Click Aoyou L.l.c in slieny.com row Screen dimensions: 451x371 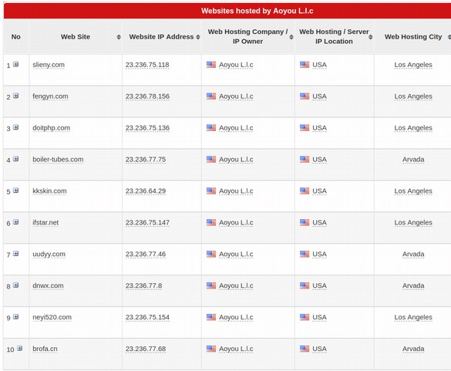click(236, 65)
